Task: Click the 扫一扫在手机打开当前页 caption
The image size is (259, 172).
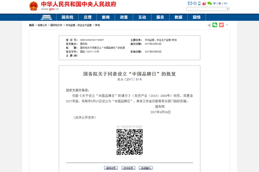Action: [x=130, y=126]
